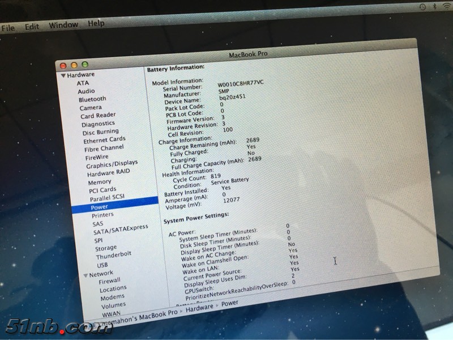
Task: Select Bluetooth in the Hardware list
Action: point(92,99)
